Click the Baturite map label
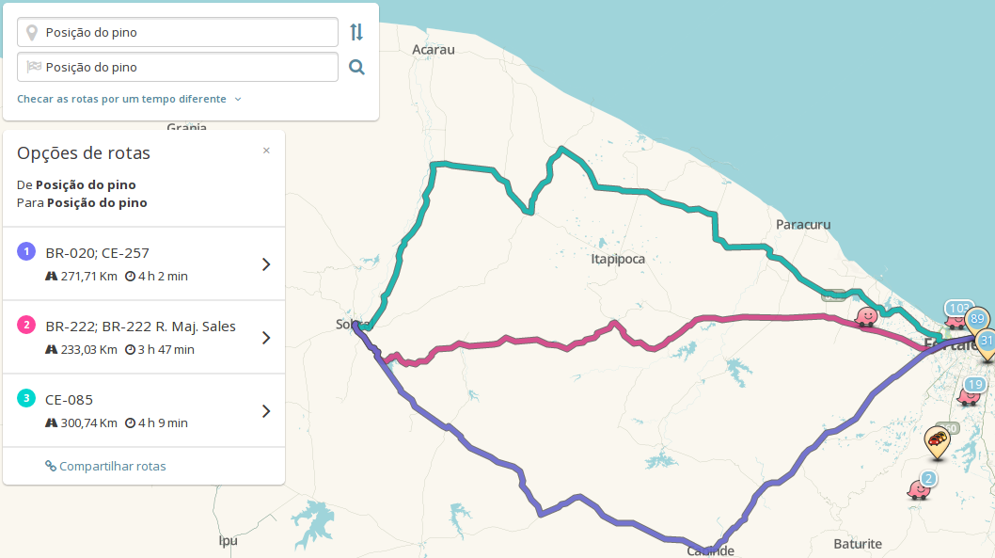The image size is (995, 558). click(858, 544)
